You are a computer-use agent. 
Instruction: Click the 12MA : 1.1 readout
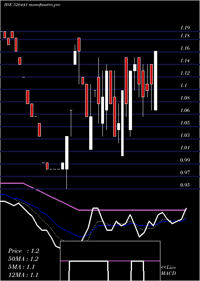click(x=23, y=275)
